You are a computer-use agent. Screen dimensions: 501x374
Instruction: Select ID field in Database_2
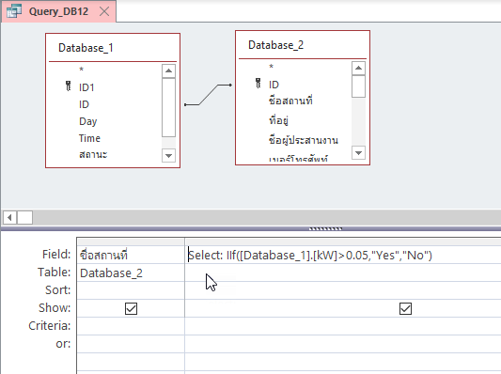pos(274,85)
